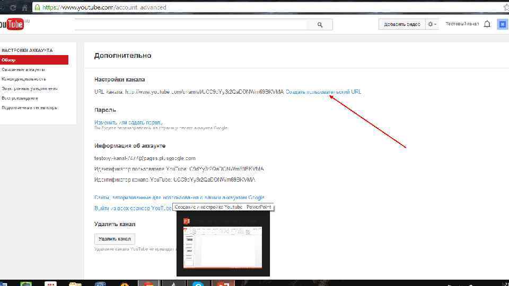Click 'Идентификатор канала YouTube' line
The width and height of the screenshot is (509, 286).
[174, 180]
